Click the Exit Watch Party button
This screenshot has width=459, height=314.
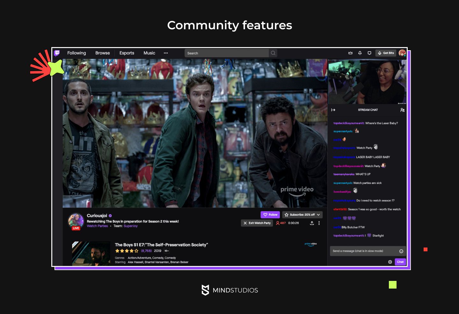pos(257,223)
